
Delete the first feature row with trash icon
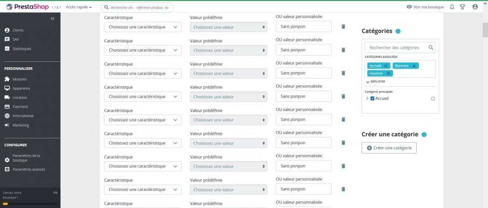click(x=343, y=27)
